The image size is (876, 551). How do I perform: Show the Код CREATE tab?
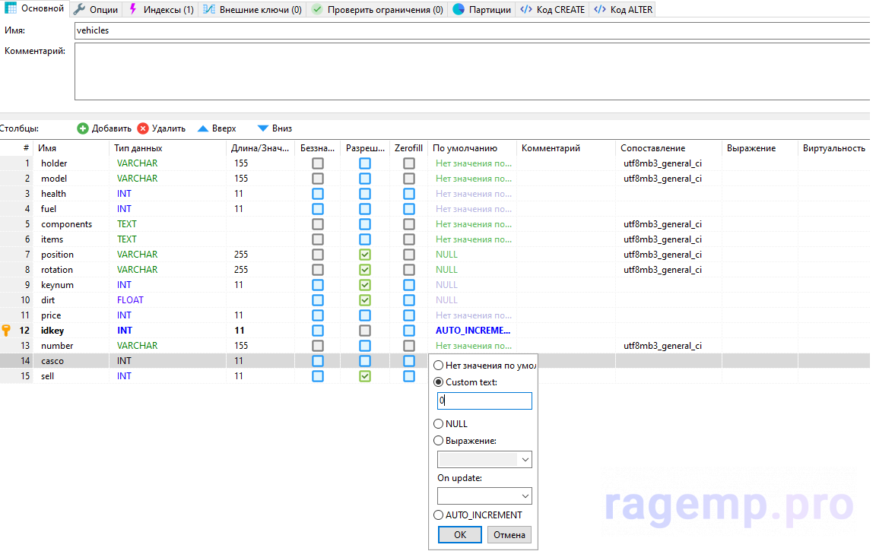[x=553, y=9]
